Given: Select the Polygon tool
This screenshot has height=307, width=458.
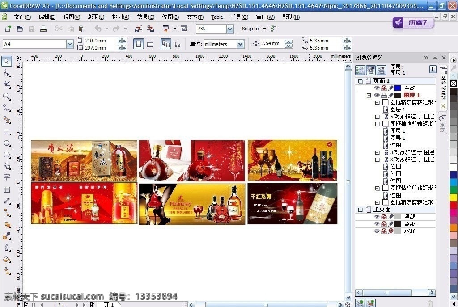Looking at the screenshot, I should 7,155.
